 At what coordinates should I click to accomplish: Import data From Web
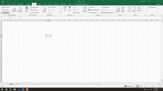pos(5,10)
